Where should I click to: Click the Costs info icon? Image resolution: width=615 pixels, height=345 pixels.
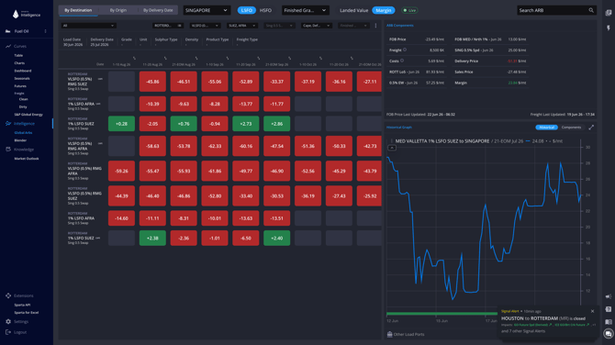(402, 61)
